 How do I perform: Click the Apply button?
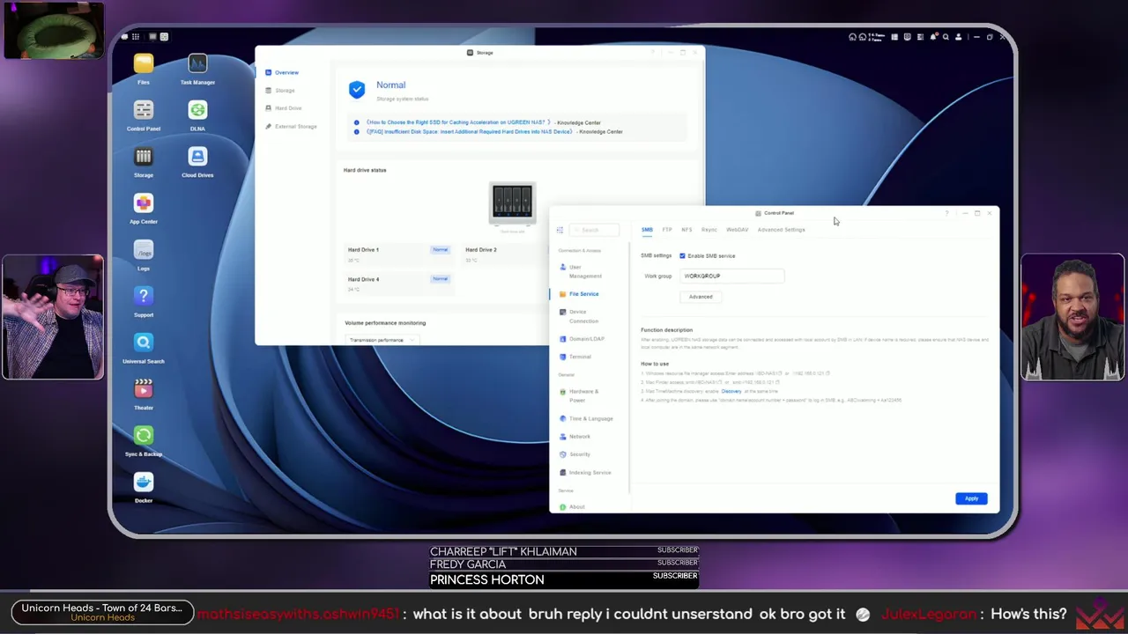coord(971,498)
